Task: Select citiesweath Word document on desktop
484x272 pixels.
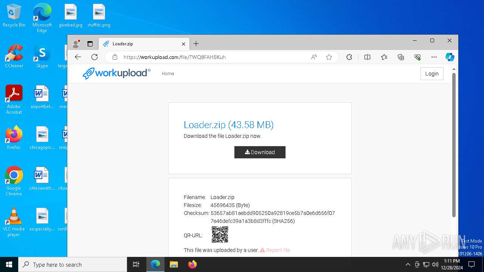Action: [42, 179]
